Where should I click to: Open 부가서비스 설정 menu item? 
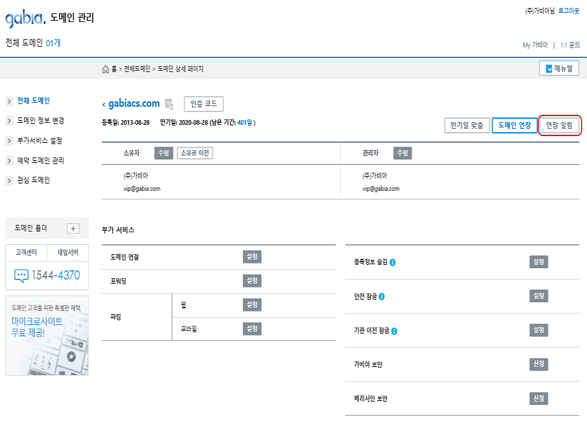[x=39, y=141]
